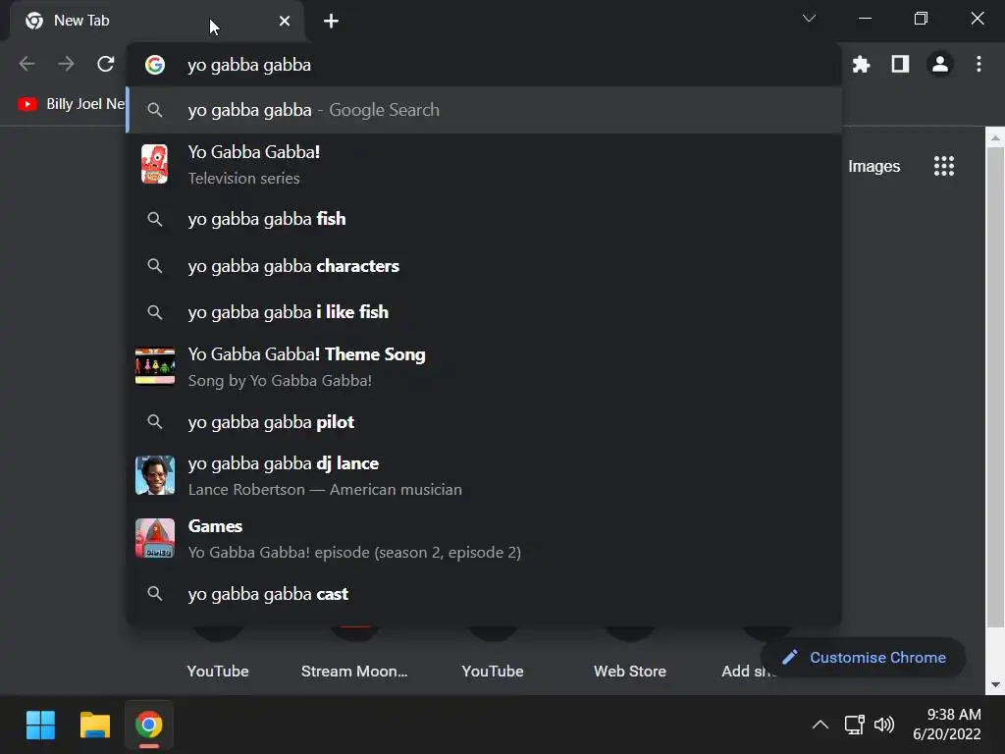
Task: Click the browser forward arrow
Action: point(66,64)
